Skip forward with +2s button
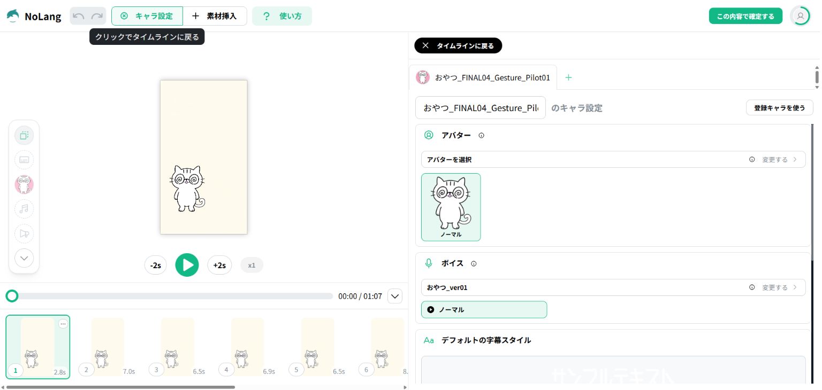 coord(219,265)
